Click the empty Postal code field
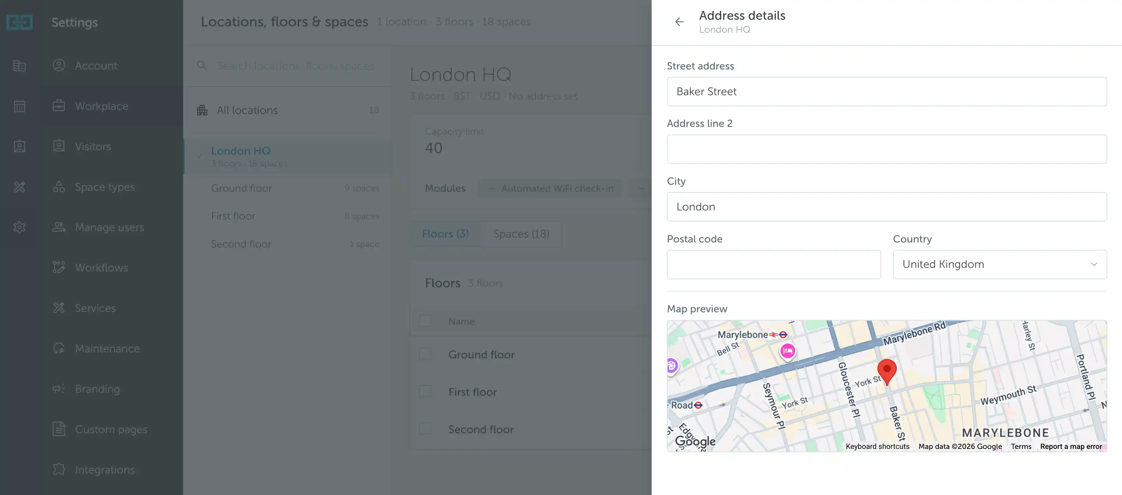This screenshot has height=495, width=1122. click(x=774, y=264)
